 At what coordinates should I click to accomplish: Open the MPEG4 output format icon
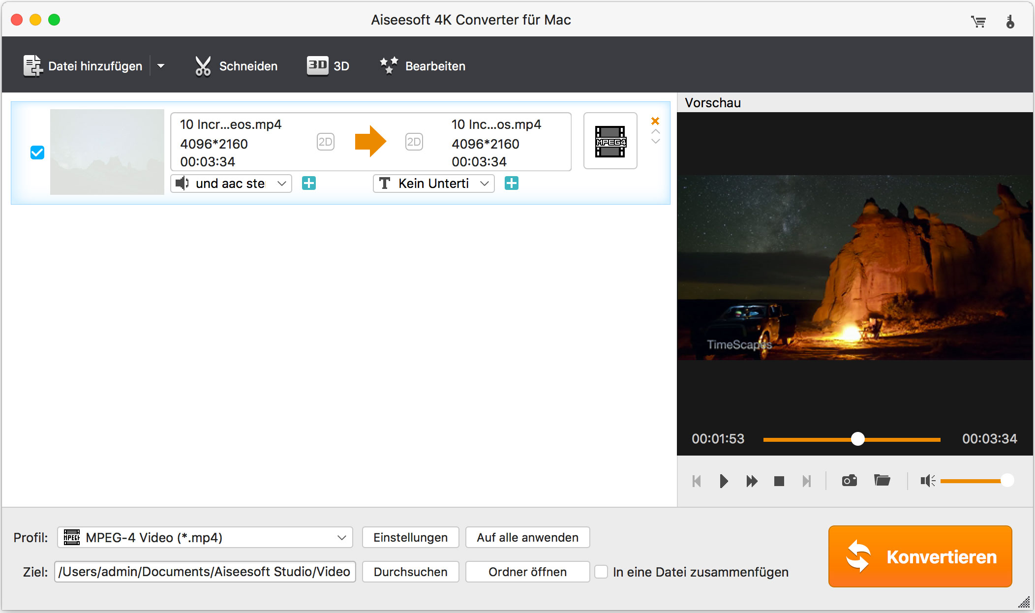(x=610, y=141)
